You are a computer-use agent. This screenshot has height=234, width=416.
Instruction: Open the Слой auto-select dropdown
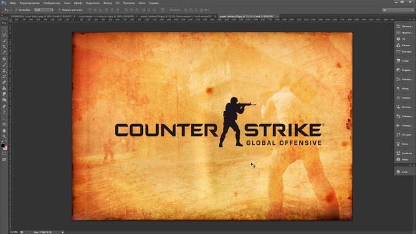tap(44, 10)
